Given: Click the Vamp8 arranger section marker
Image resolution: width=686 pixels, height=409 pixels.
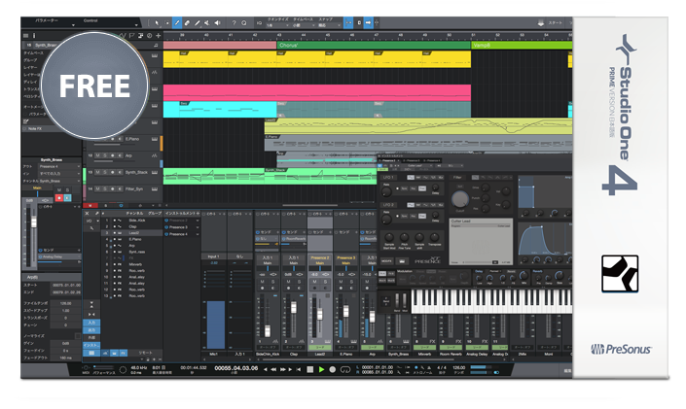Looking at the screenshot, I should point(522,45).
